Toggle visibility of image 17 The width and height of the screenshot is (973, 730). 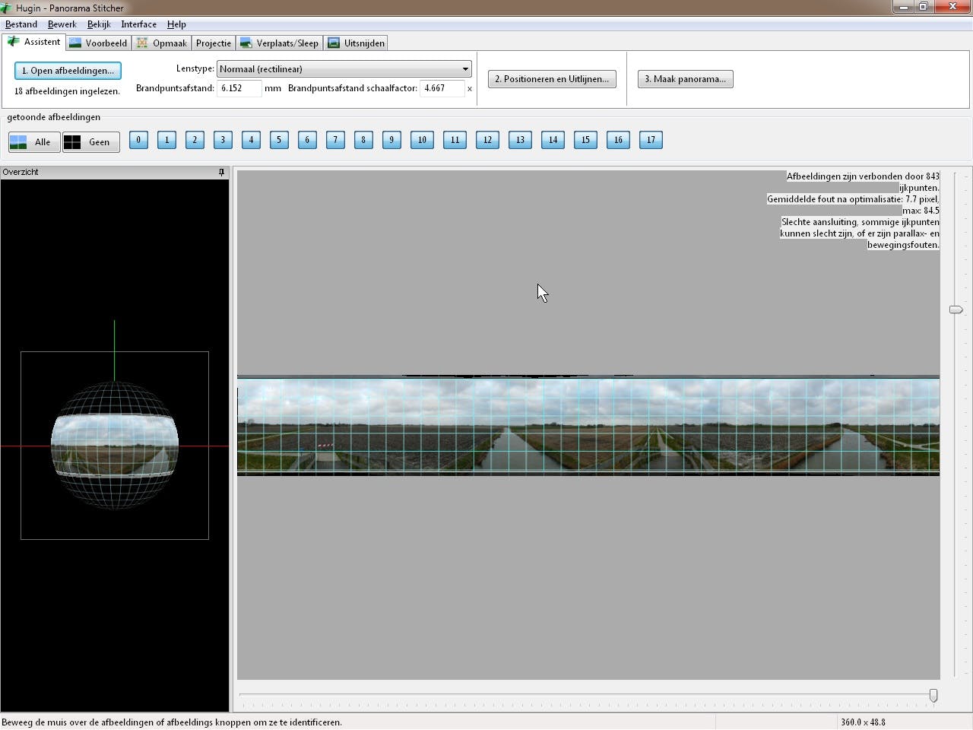[651, 140]
